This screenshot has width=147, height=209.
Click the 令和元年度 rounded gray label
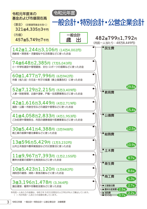tap(64, 13)
